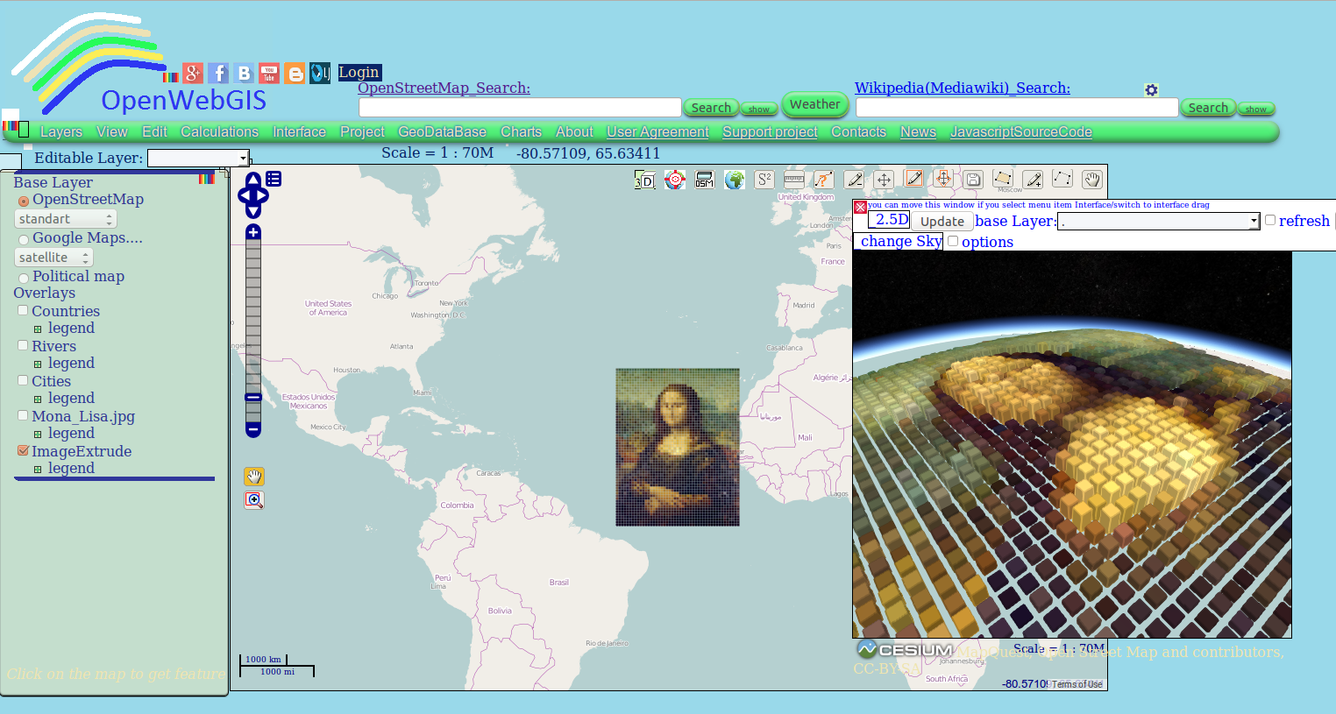Screen dimensions: 1336x714
Task: Click the Africa globe toolbar icon
Action: [735, 180]
